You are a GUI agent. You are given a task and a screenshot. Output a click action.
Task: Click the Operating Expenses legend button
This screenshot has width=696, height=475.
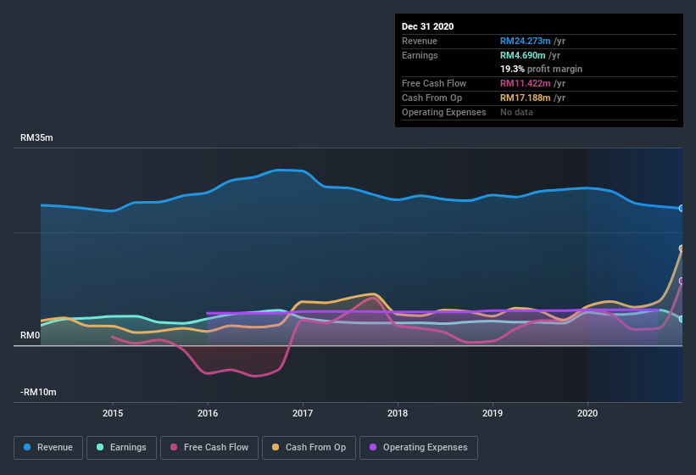[419, 447]
